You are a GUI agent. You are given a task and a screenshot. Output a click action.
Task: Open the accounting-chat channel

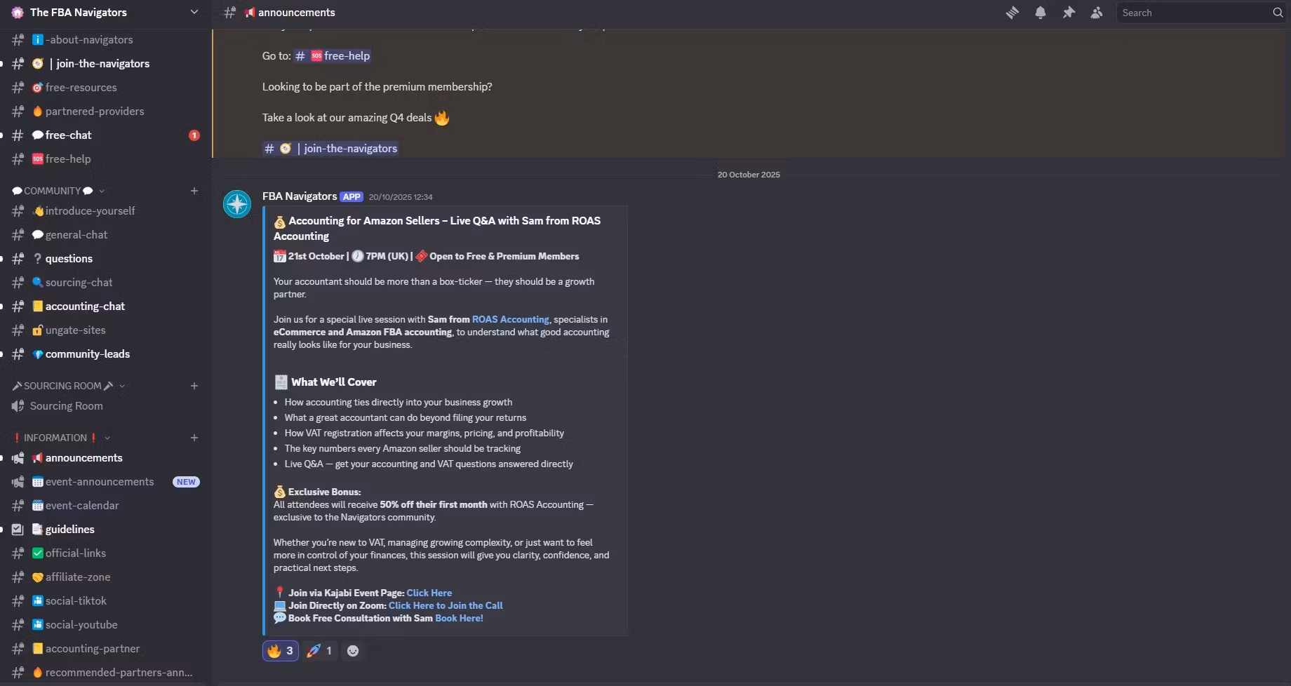click(84, 307)
